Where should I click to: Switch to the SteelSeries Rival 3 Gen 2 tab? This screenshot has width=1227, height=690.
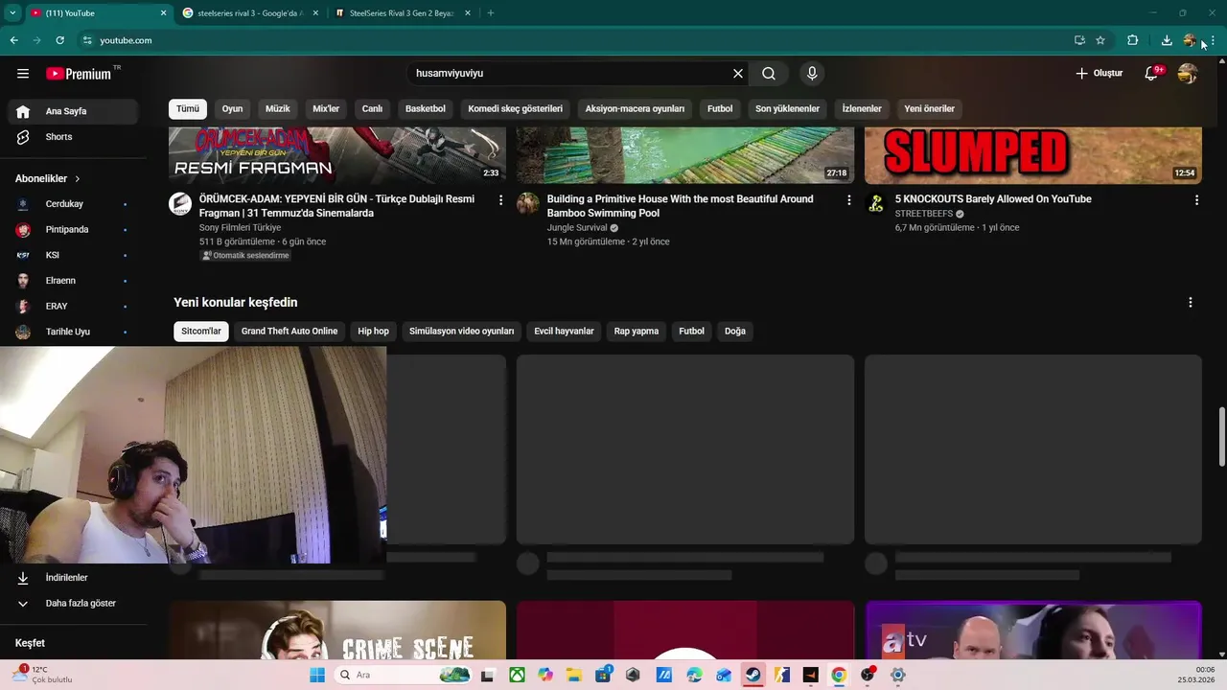[x=401, y=13]
